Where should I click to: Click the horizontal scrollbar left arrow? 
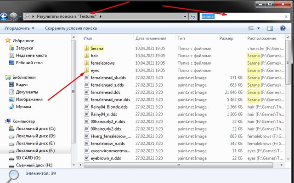pos(80,165)
